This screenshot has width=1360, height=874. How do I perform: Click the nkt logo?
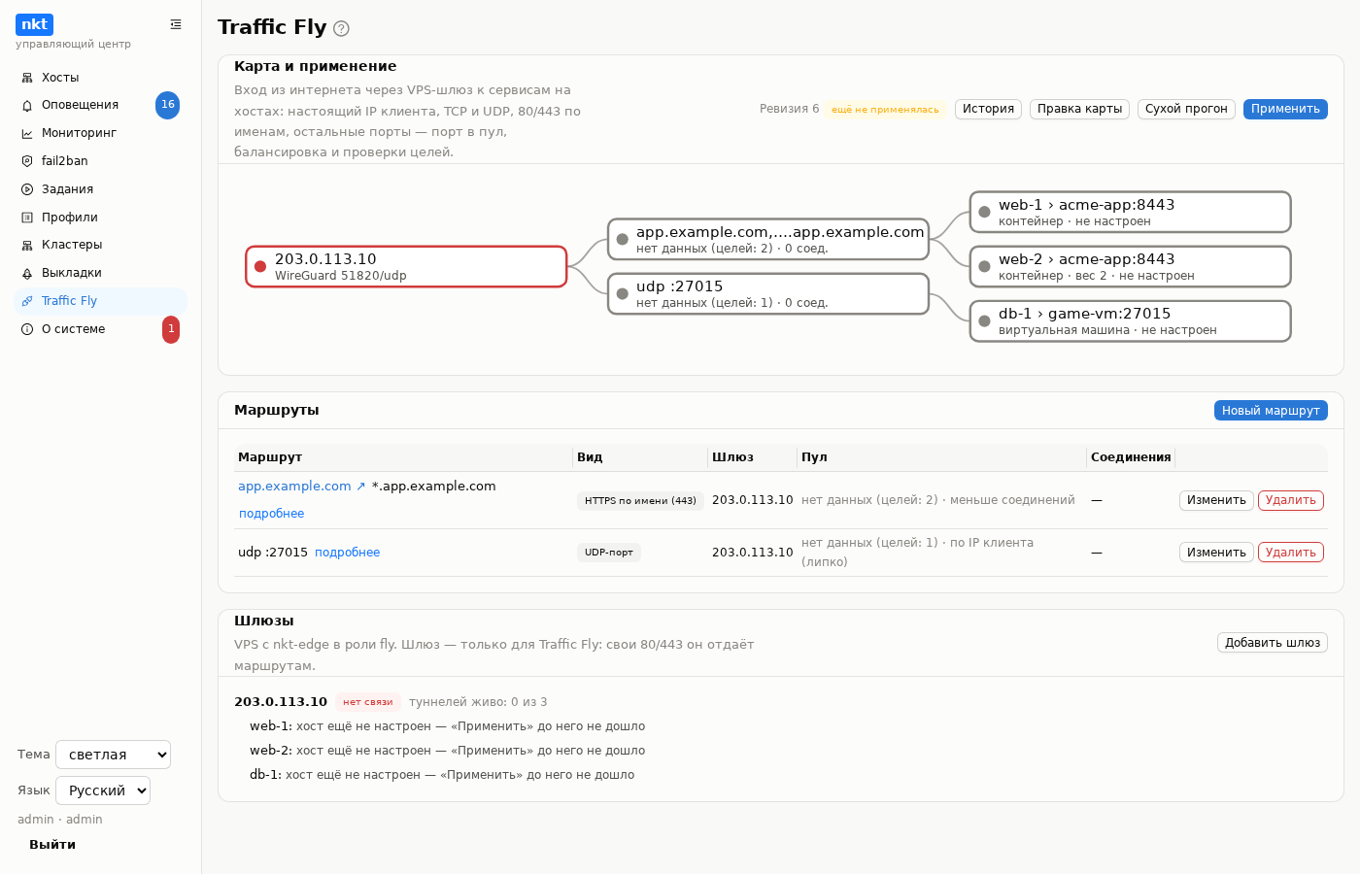[x=34, y=24]
